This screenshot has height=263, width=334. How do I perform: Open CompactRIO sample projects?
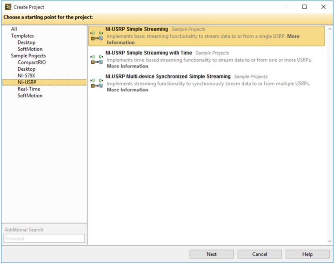pos(32,63)
